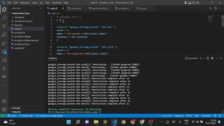Open the Extensions view icon

(4, 51)
